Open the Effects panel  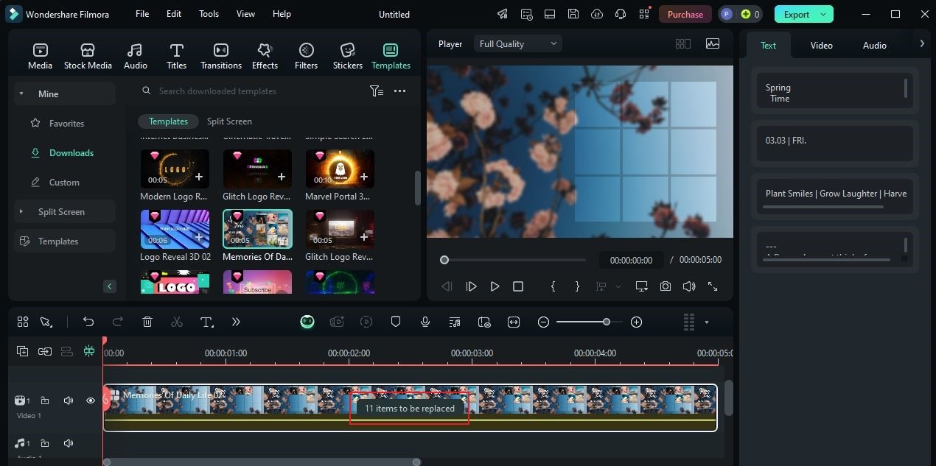(265, 56)
